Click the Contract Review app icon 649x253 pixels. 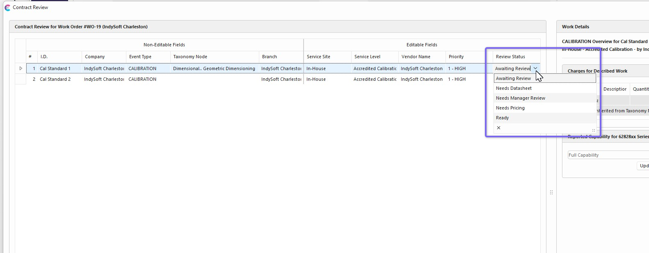click(x=7, y=7)
